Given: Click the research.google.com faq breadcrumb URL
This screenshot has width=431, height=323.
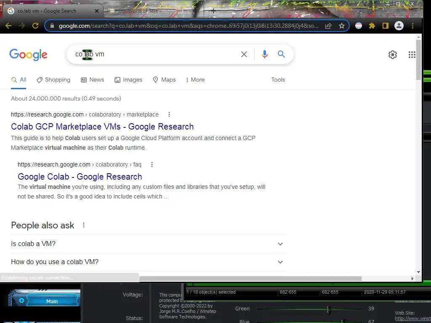Looking at the screenshot, I should [80, 164].
